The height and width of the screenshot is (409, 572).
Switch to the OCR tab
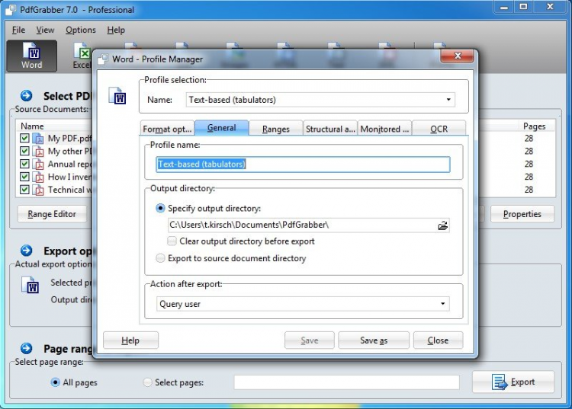click(x=439, y=129)
